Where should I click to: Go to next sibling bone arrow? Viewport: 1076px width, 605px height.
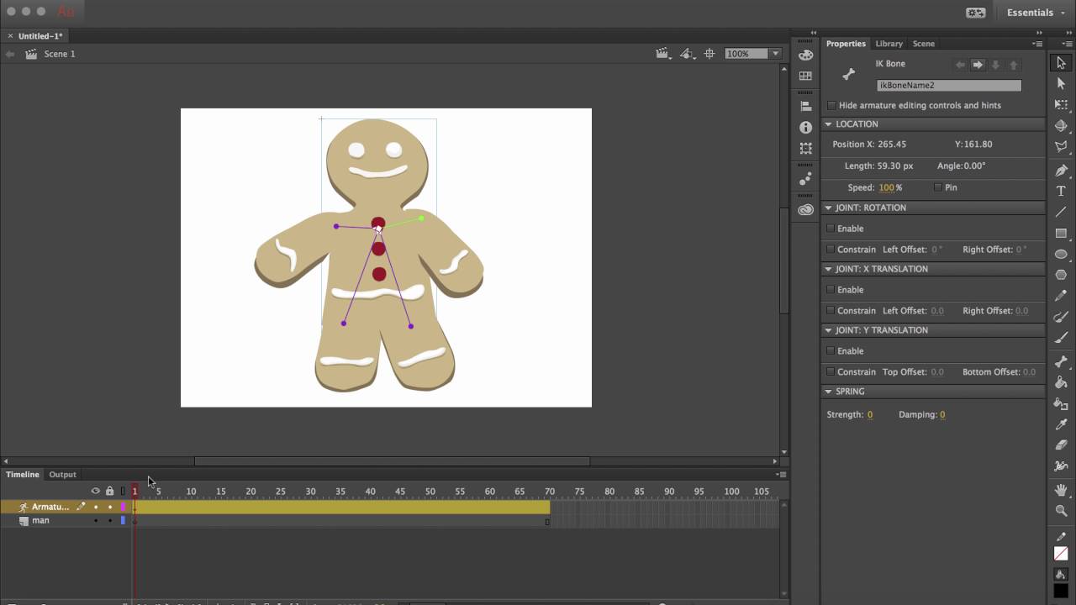978,65
